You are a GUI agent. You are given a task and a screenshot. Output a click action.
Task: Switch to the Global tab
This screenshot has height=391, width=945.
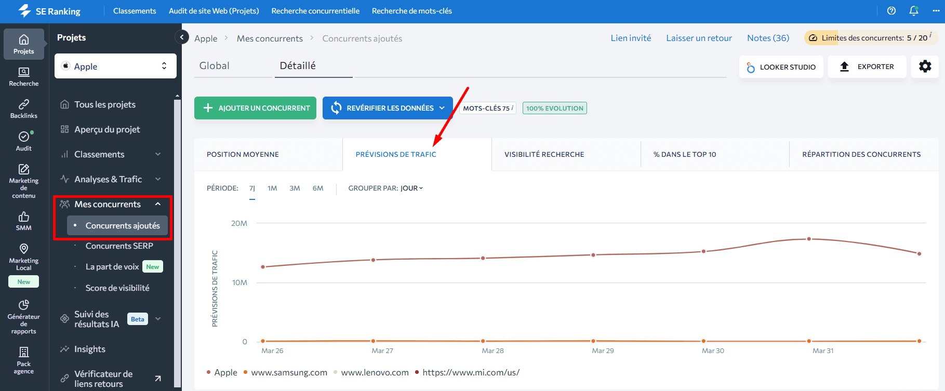215,65
